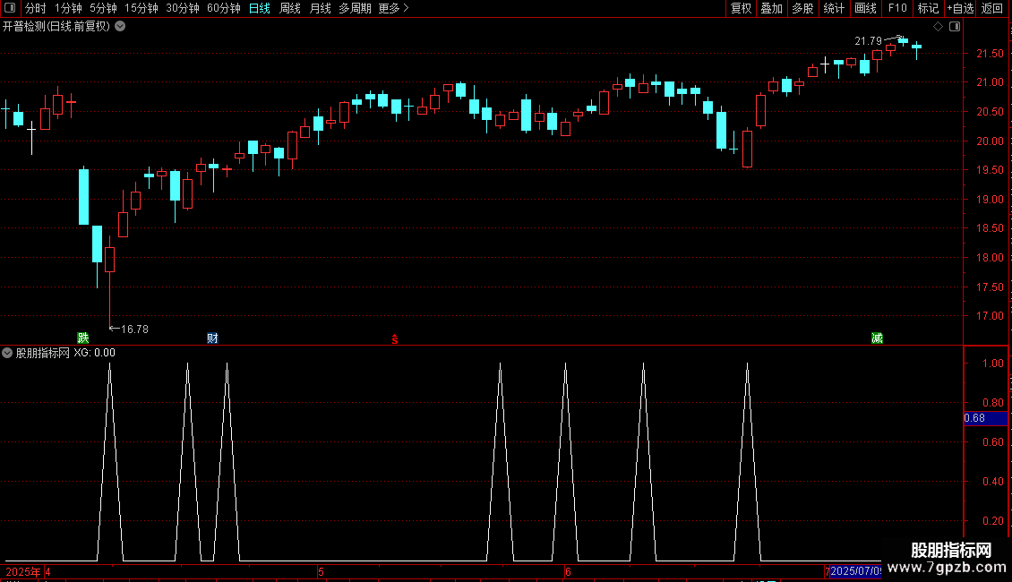Click the month 5 timeline marker
The width and height of the screenshot is (1012, 582).
[x=321, y=571]
